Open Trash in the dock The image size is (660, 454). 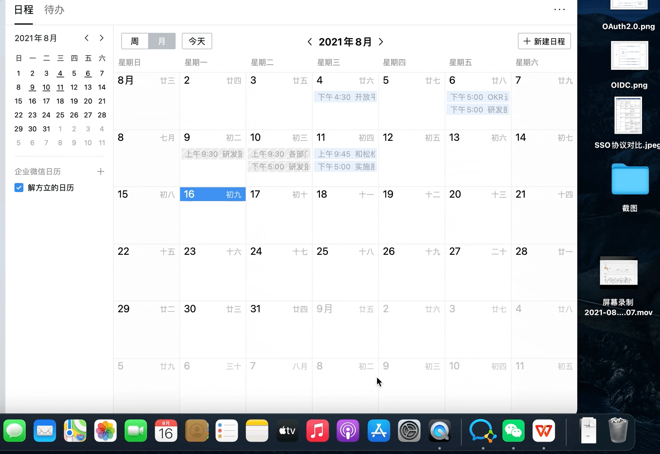[618, 430]
